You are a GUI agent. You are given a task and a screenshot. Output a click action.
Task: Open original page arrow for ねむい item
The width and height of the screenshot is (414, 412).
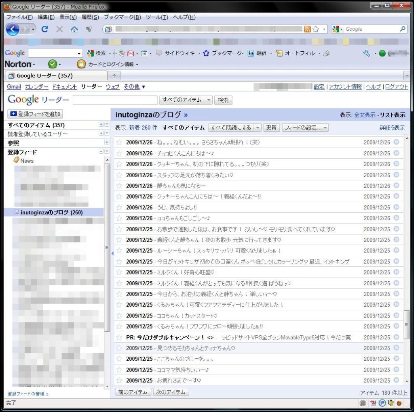click(396, 142)
